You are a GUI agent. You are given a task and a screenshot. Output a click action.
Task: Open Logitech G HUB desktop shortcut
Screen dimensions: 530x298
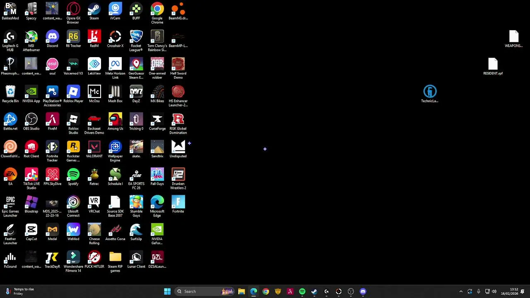[10, 41]
